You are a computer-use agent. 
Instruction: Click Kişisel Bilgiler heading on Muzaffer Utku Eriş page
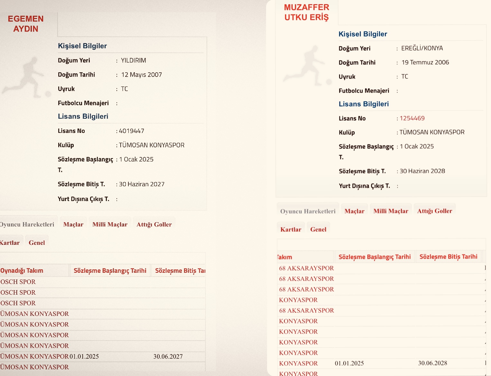(x=363, y=34)
